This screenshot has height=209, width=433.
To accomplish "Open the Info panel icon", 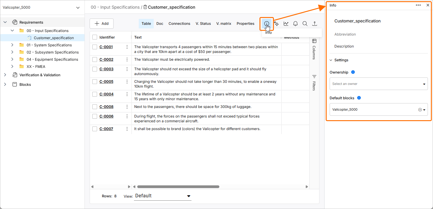I will click(x=266, y=24).
